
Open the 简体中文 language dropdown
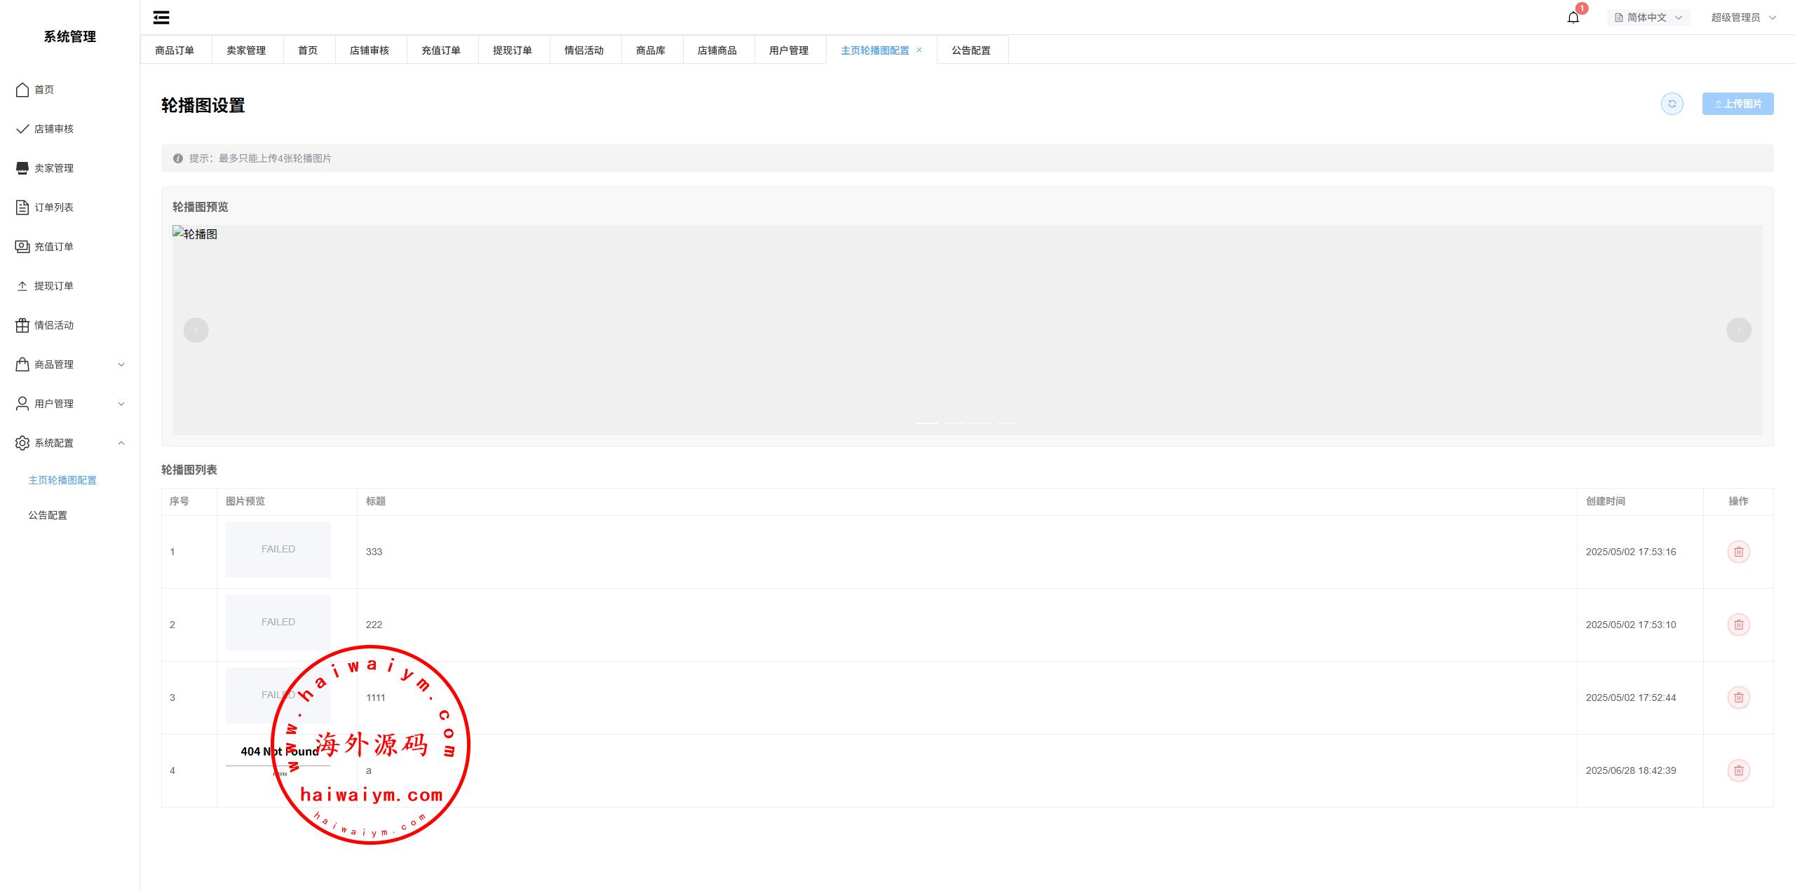pos(1648,18)
